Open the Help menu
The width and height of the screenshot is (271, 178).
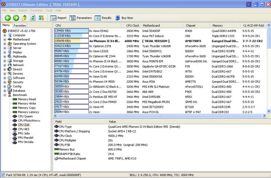click(58, 11)
